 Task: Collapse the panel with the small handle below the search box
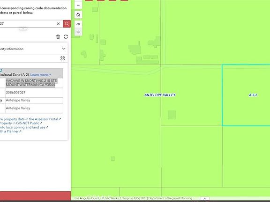pos(23,29)
